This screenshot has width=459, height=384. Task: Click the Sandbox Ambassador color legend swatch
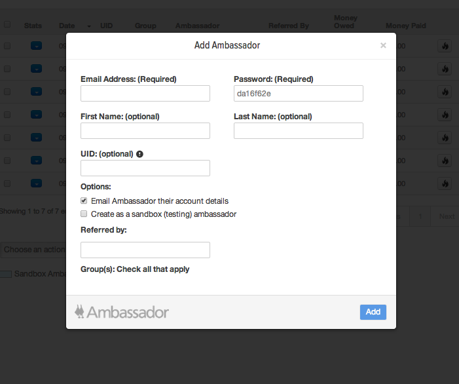6,274
